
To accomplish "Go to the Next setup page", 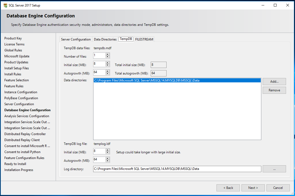I will click(x=253, y=188).
